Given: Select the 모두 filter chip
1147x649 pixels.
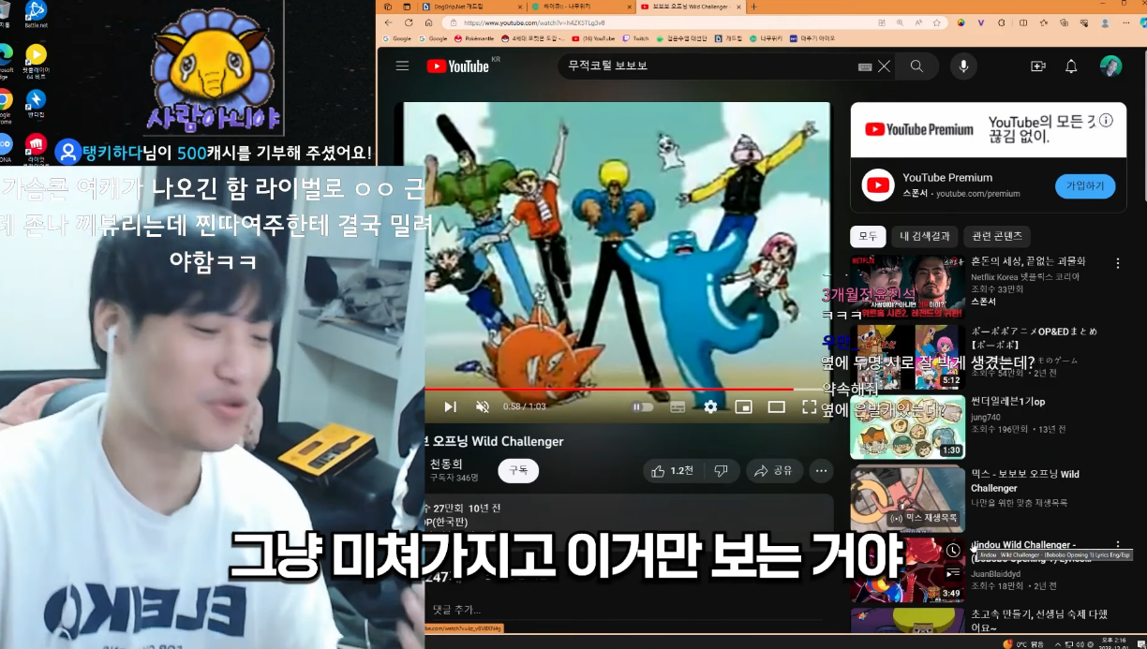Looking at the screenshot, I should [868, 236].
